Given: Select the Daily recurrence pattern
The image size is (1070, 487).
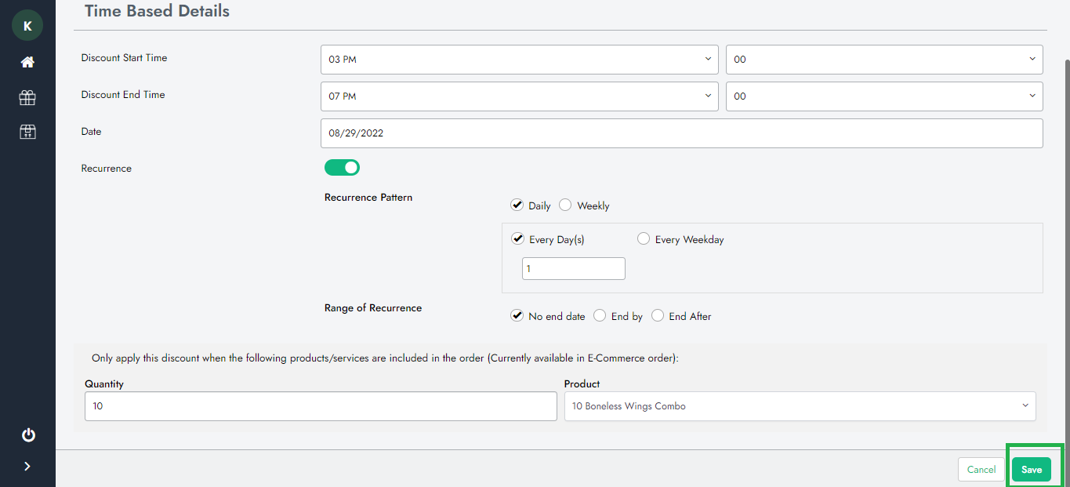Looking at the screenshot, I should (x=517, y=205).
